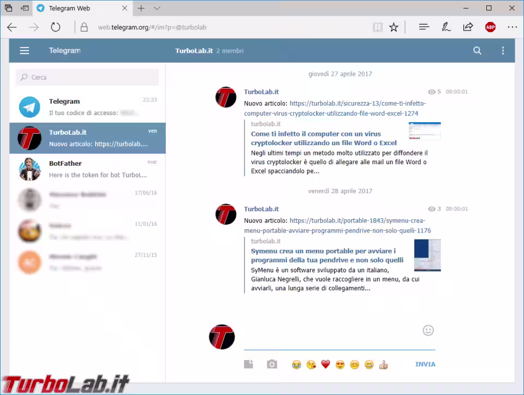The height and width of the screenshot is (395, 524).
Task: Open a new browser tab
Action: [x=141, y=8]
